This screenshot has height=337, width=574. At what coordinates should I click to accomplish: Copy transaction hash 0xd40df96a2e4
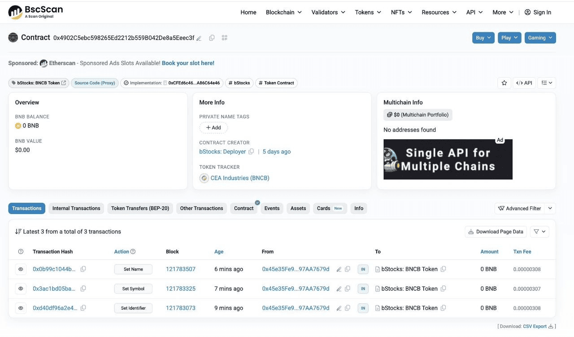83,308
